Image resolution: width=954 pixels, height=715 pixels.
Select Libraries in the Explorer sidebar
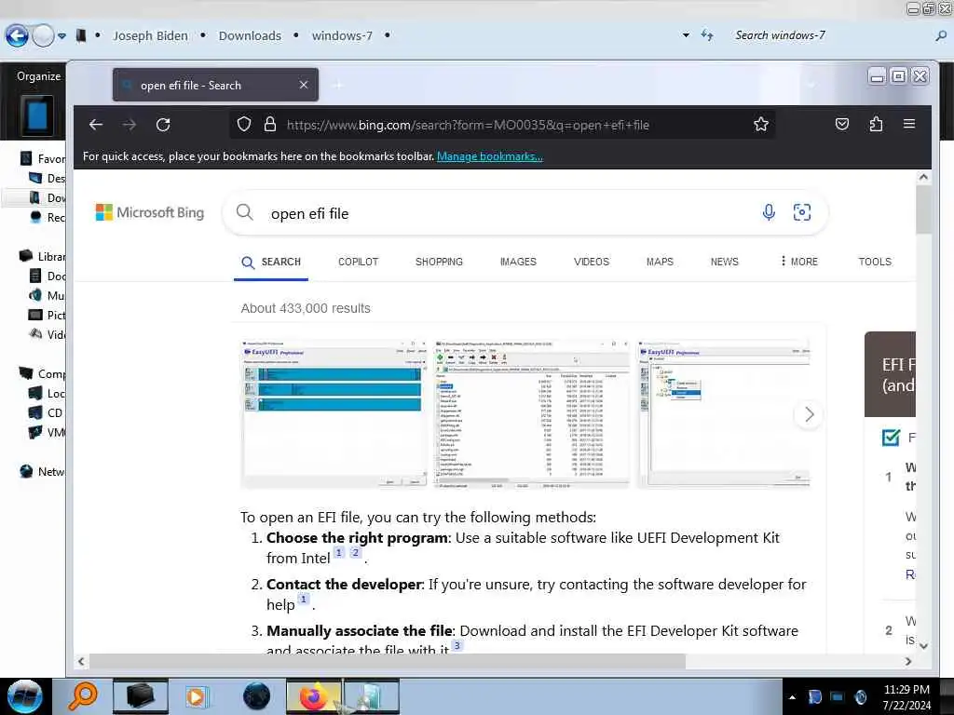pos(43,256)
